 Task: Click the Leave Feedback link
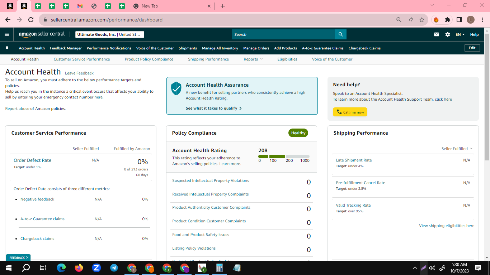point(79,73)
